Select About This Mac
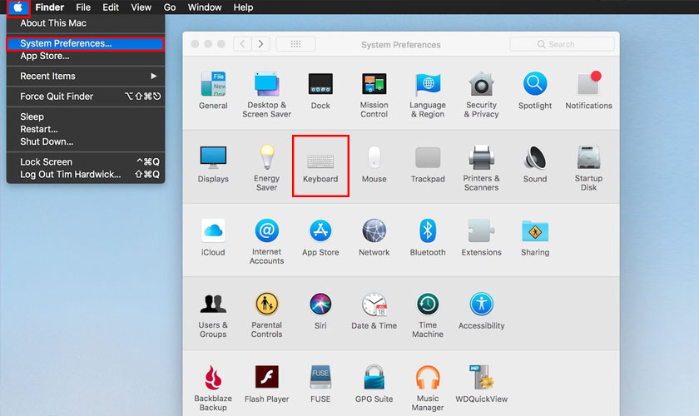The width and height of the screenshot is (699, 416). [86, 23]
